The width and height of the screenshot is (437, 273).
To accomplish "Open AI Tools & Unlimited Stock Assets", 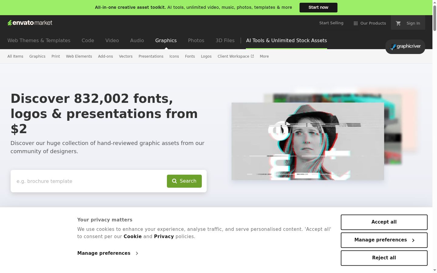I will point(286,40).
